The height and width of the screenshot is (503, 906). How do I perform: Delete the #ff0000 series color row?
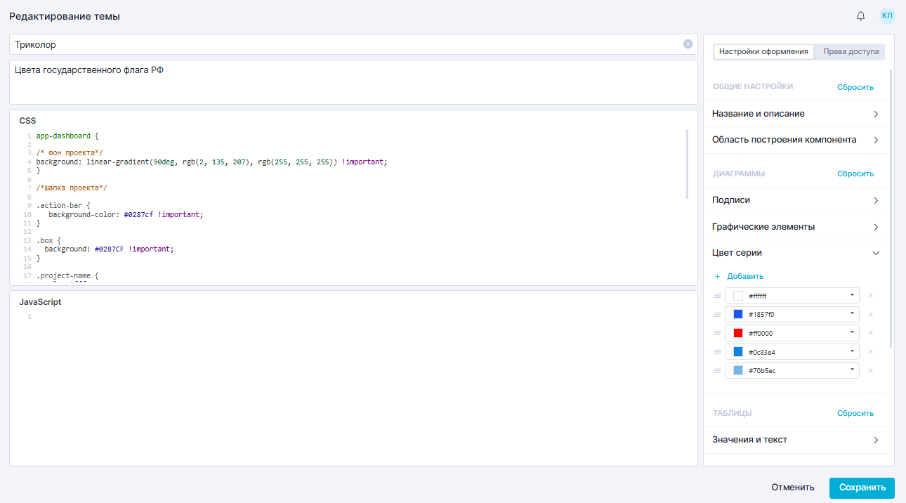pos(870,333)
